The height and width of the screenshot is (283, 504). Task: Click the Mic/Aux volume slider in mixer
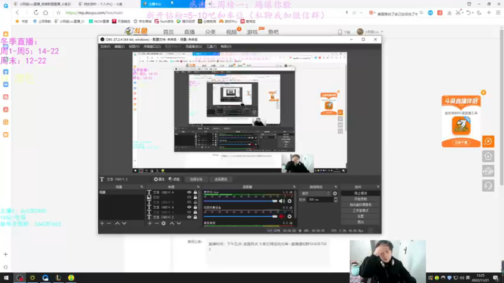241,201
